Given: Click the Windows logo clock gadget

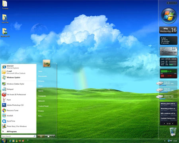Looking at the screenshot, I should coord(169,16).
